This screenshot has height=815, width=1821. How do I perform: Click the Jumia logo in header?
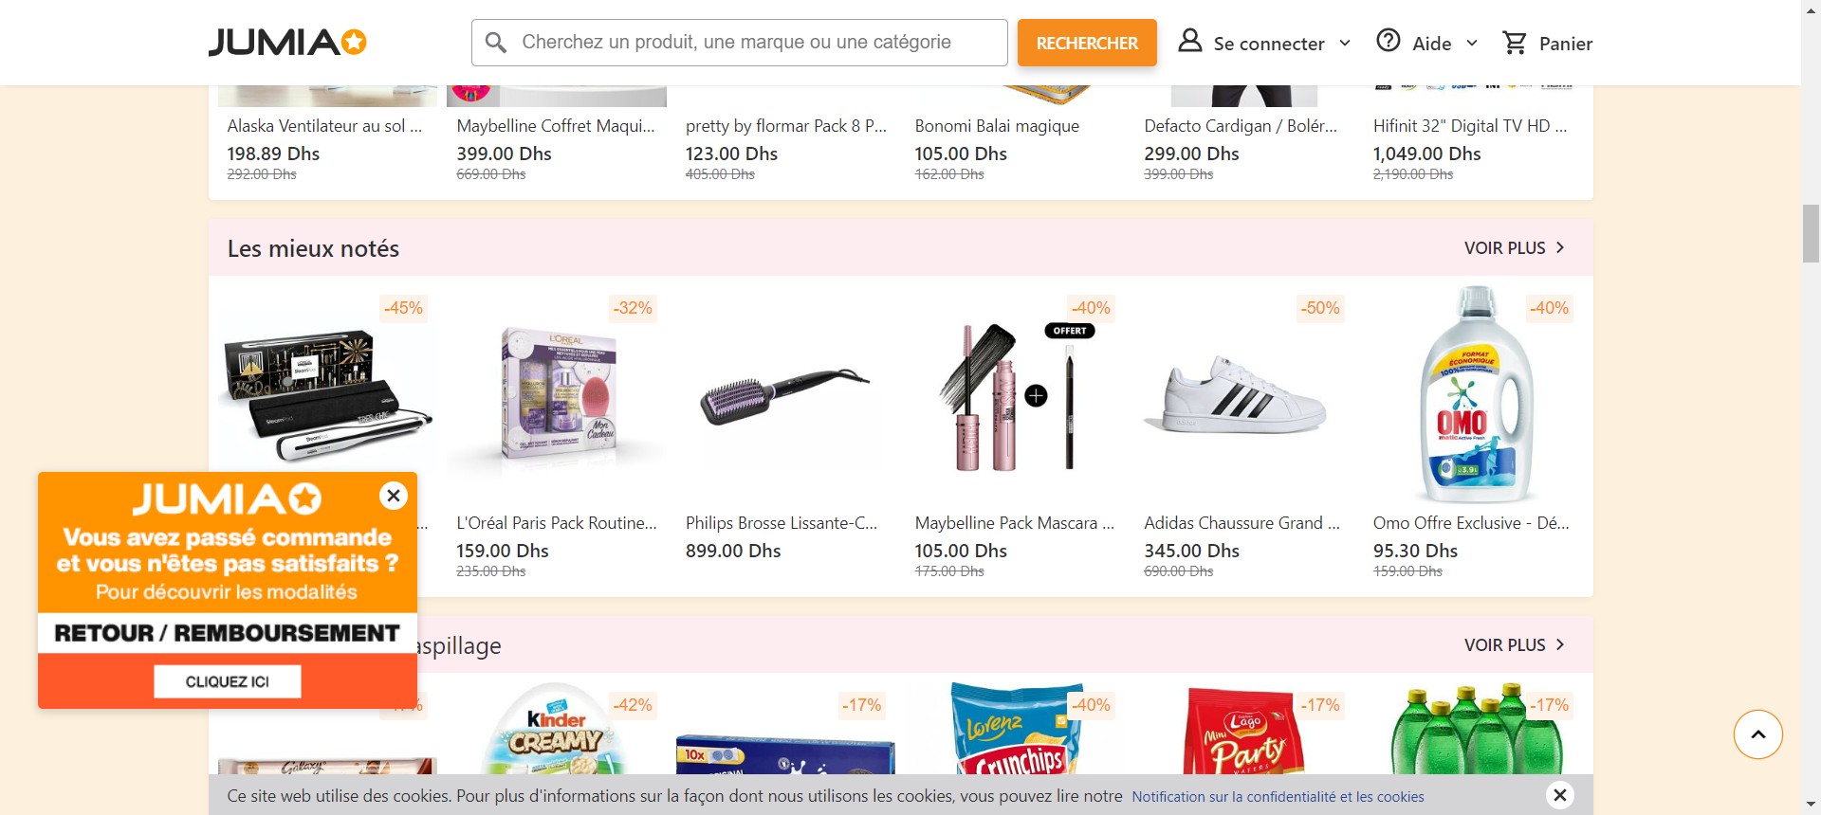pyautogui.click(x=286, y=43)
